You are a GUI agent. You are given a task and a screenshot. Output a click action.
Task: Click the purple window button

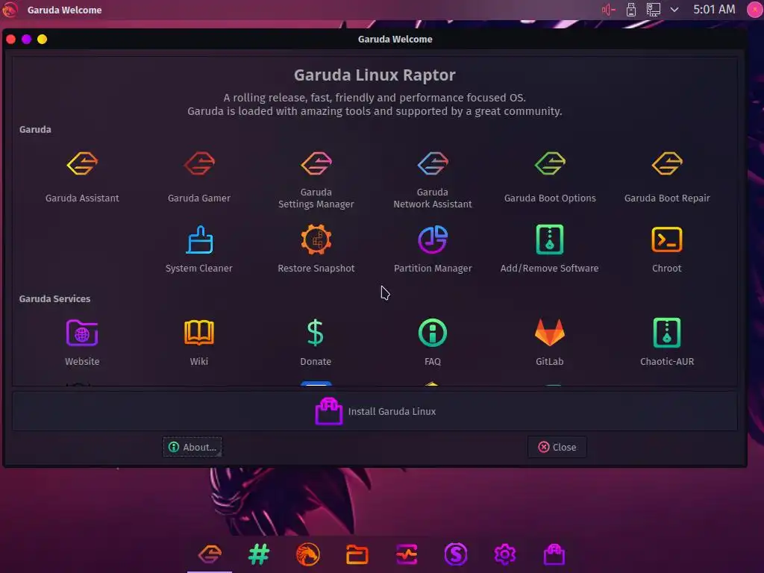click(26, 39)
